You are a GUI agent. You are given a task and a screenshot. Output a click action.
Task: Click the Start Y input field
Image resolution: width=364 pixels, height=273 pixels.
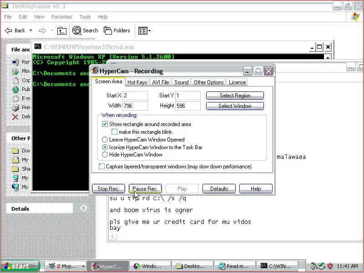click(x=188, y=96)
